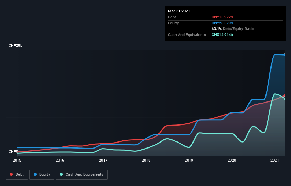Click the Debt label in tooltip
The width and height of the screenshot is (291, 186).
[172, 17]
